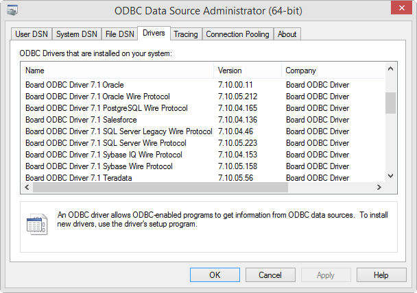Image resolution: width=417 pixels, height=293 pixels.
Task: Open the System DSN tab
Action: [x=77, y=34]
